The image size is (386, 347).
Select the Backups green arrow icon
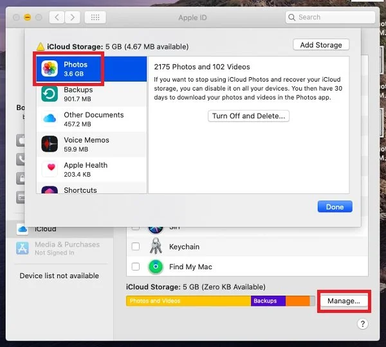50,94
